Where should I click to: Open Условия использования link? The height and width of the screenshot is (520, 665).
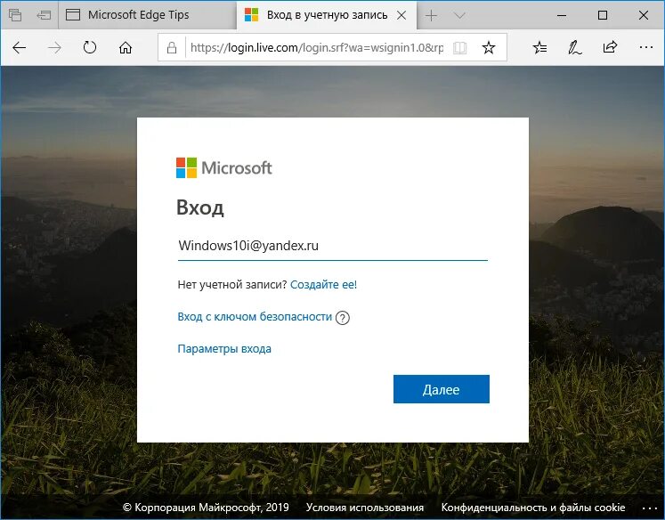tap(365, 508)
